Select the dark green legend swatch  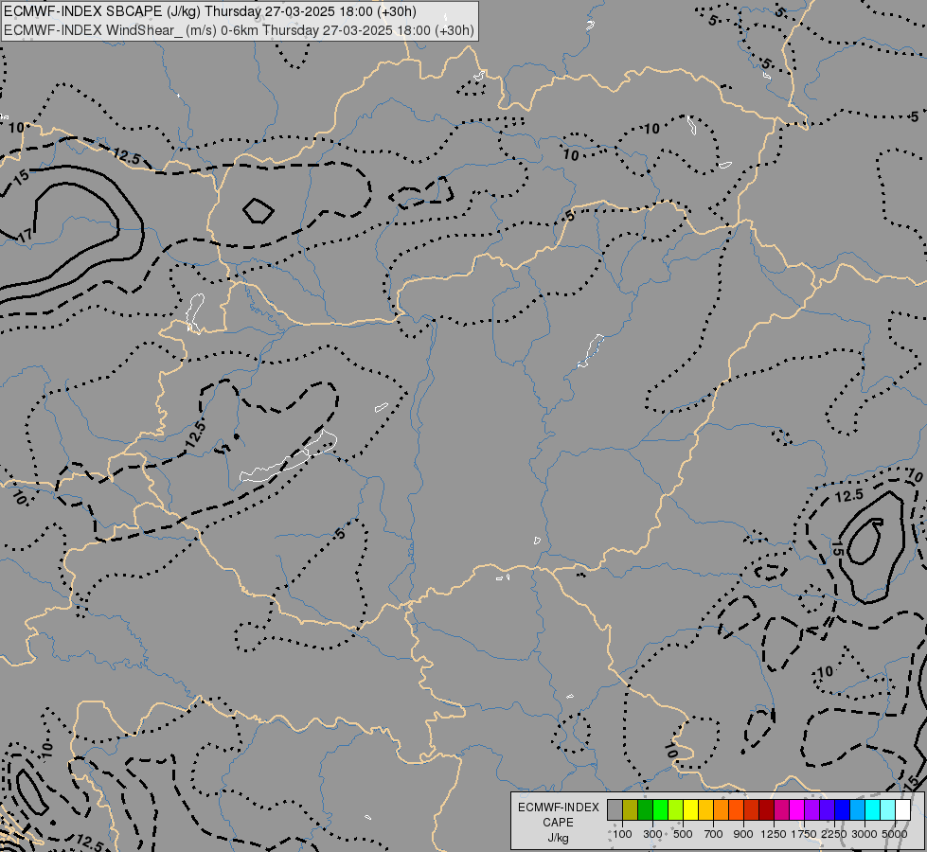[x=646, y=810]
